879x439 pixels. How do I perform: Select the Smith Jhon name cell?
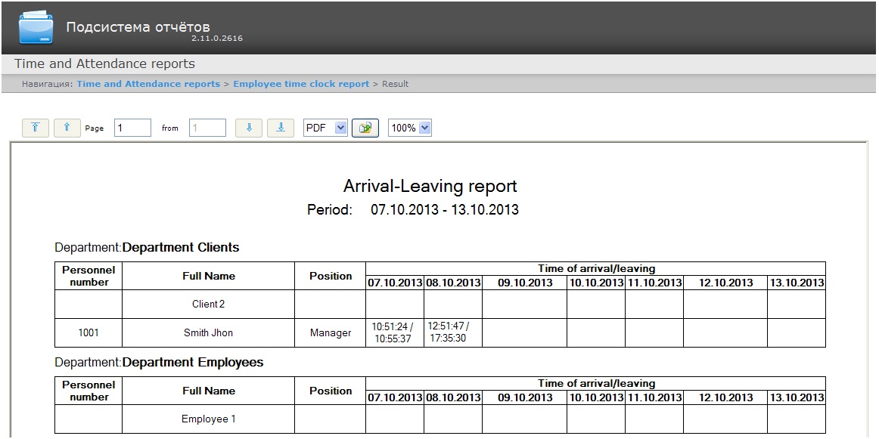coord(208,332)
